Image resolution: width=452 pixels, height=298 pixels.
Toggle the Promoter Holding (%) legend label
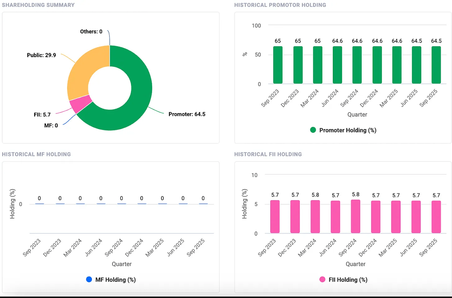coord(348,130)
